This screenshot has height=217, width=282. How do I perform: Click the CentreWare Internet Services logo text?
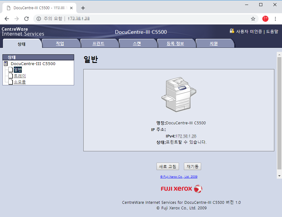point(23,32)
